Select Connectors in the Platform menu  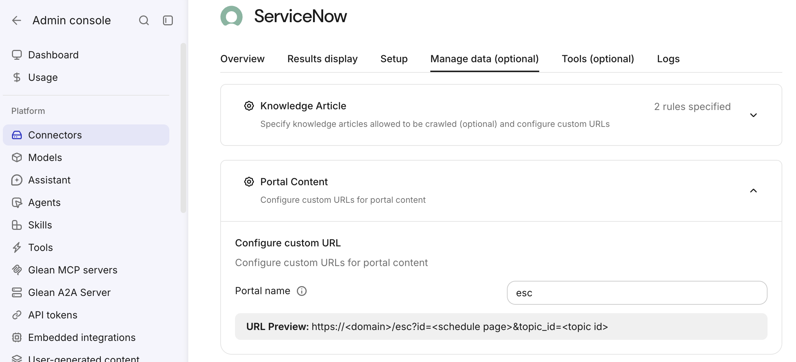click(x=86, y=135)
